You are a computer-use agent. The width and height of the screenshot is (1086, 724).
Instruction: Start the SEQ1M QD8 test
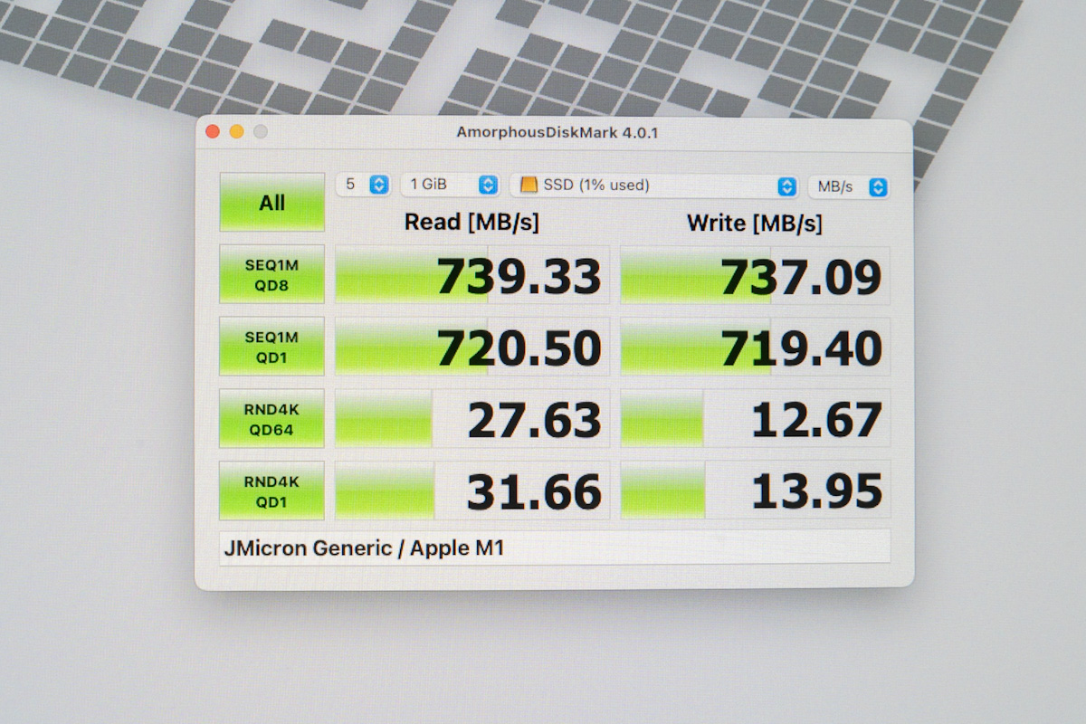(x=271, y=276)
